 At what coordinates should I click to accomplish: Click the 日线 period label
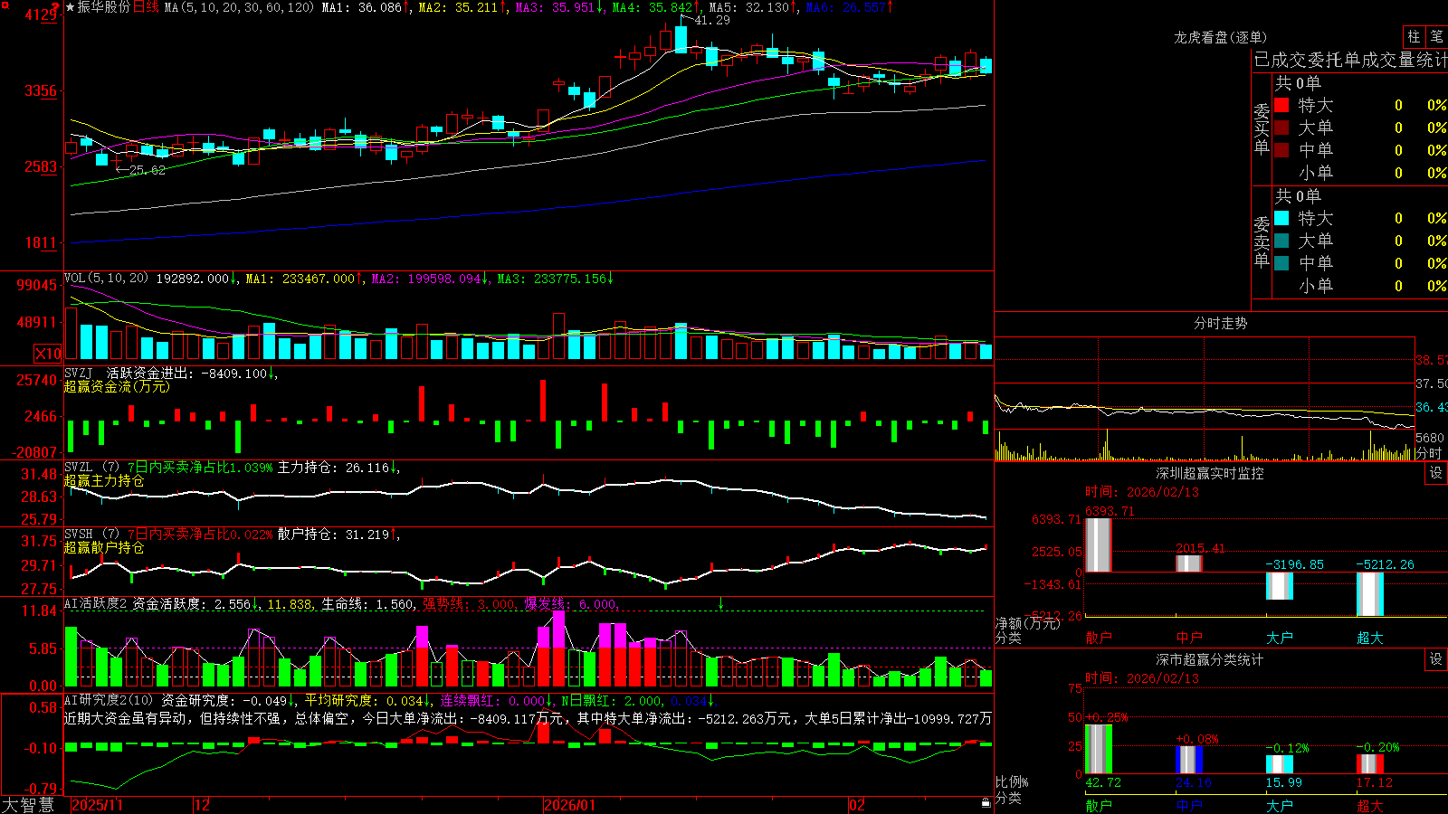pyautogui.click(x=146, y=7)
